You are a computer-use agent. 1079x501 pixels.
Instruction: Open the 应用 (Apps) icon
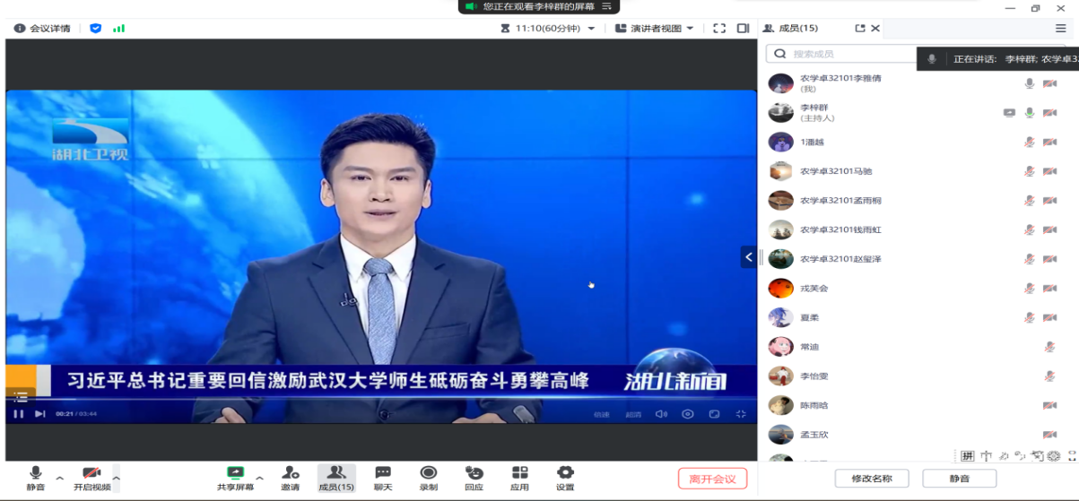(519, 477)
